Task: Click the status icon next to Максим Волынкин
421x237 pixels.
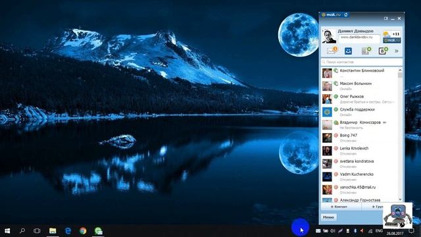Action: click(x=335, y=84)
